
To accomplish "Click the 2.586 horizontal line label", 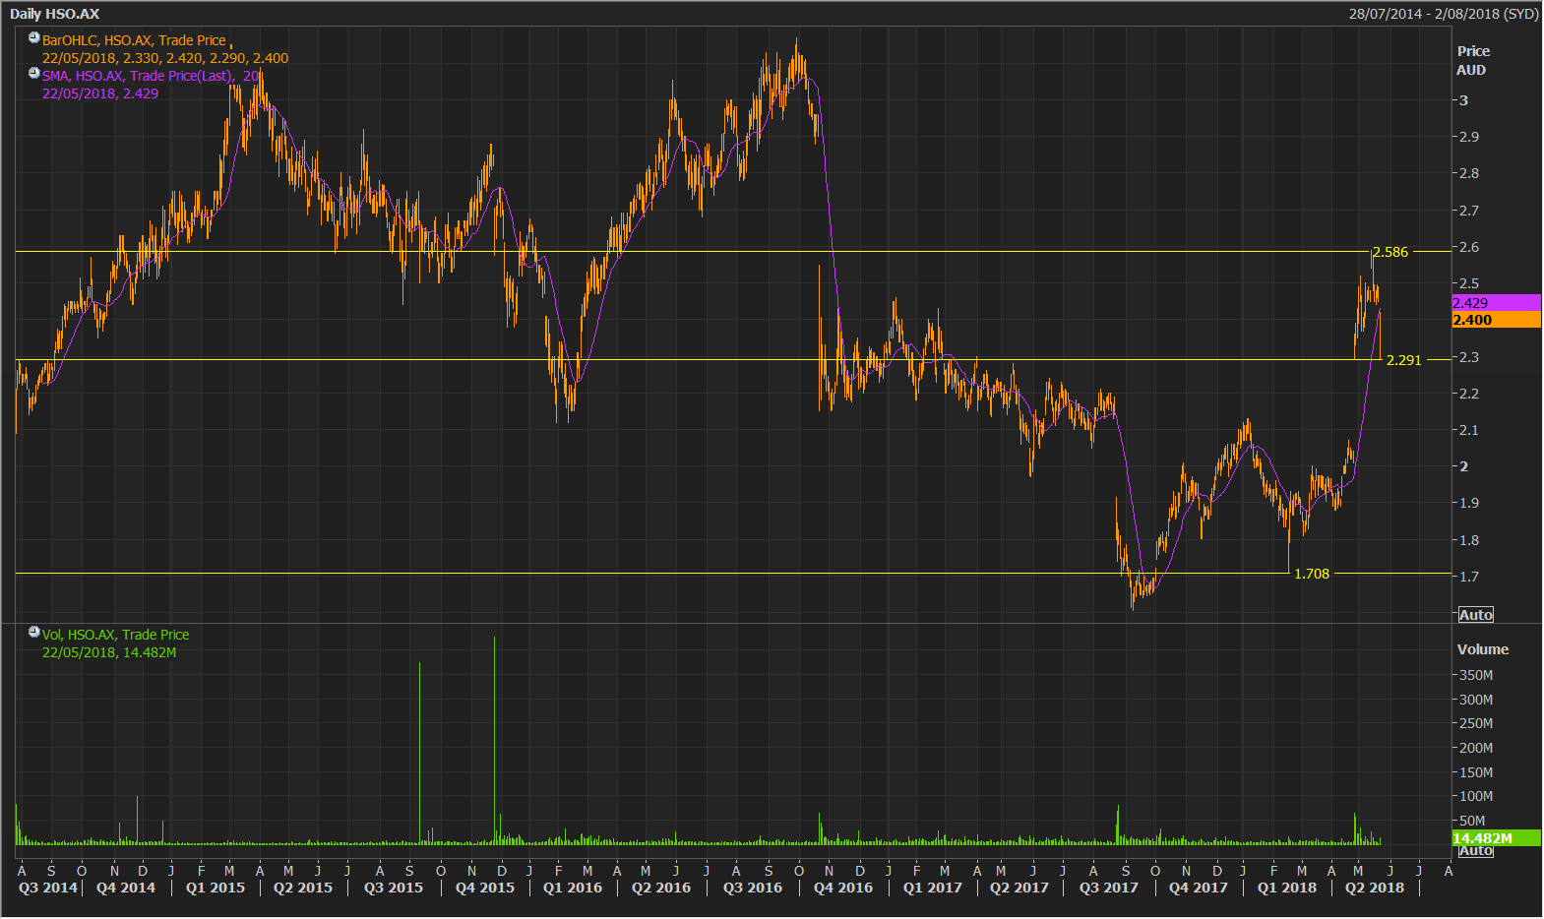I will coord(1390,252).
